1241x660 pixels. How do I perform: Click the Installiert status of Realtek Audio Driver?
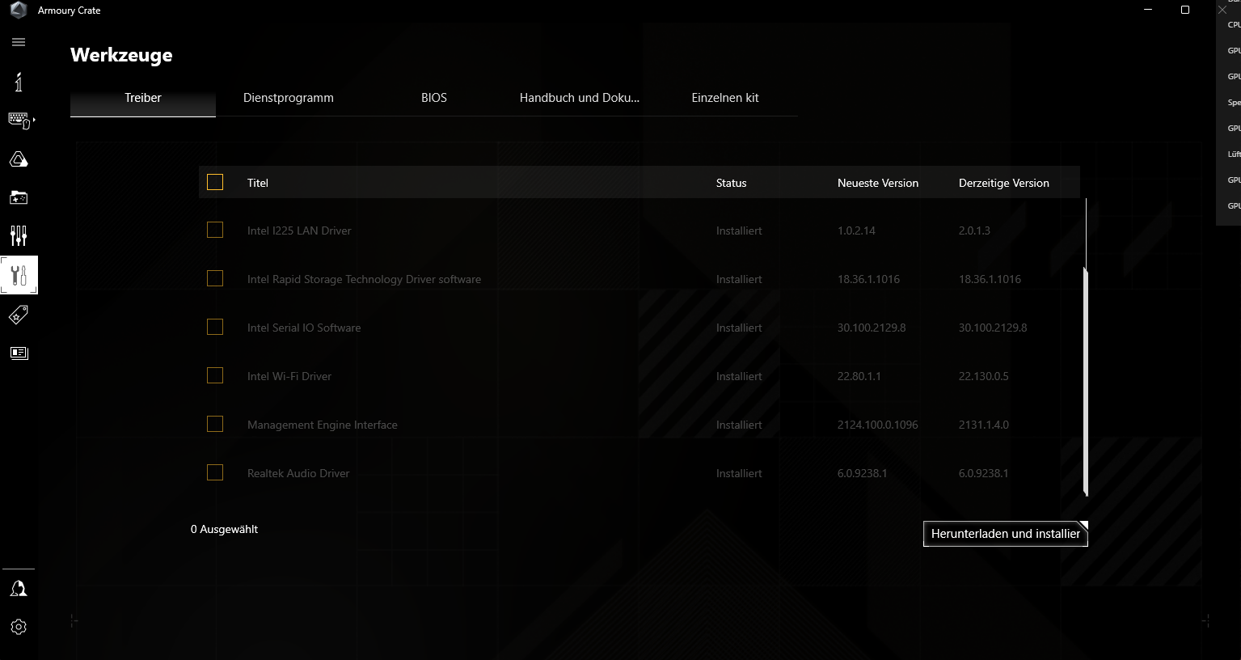[739, 473]
